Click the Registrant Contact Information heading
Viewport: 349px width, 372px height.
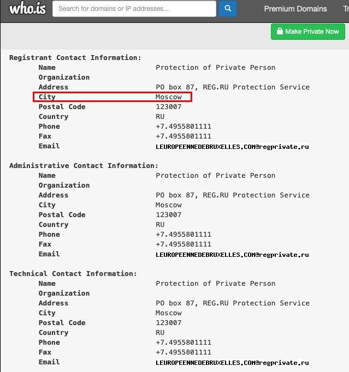[x=75, y=58]
